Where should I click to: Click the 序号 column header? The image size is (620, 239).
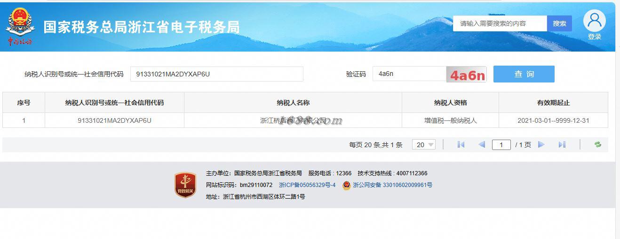pyautogui.click(x=24, y=103)
